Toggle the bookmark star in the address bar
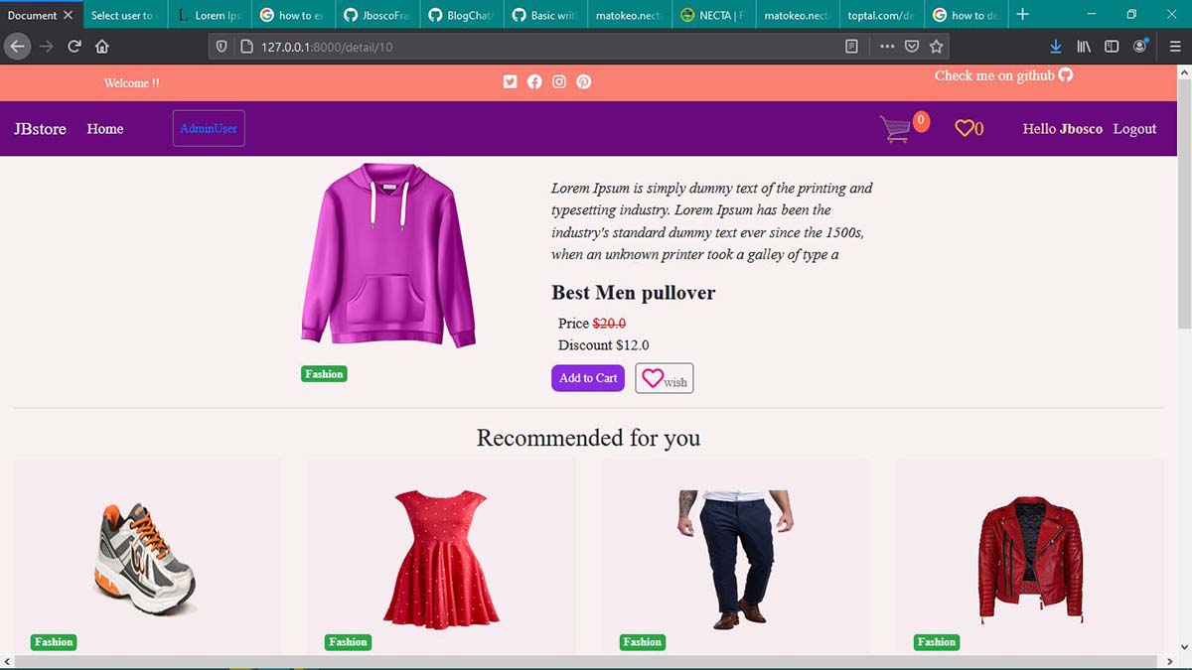1192x670 pixels. pyautogui.click(x=936, y=46)
